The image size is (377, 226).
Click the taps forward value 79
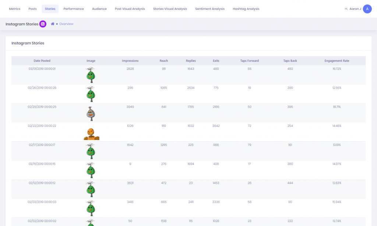click(x=250, y=145)
